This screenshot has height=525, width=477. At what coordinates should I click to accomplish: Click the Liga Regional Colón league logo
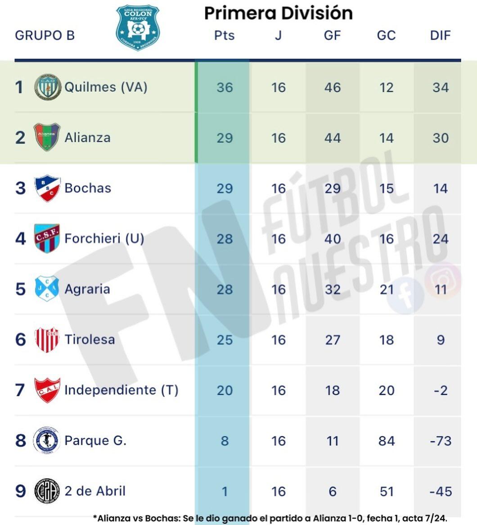138,27
